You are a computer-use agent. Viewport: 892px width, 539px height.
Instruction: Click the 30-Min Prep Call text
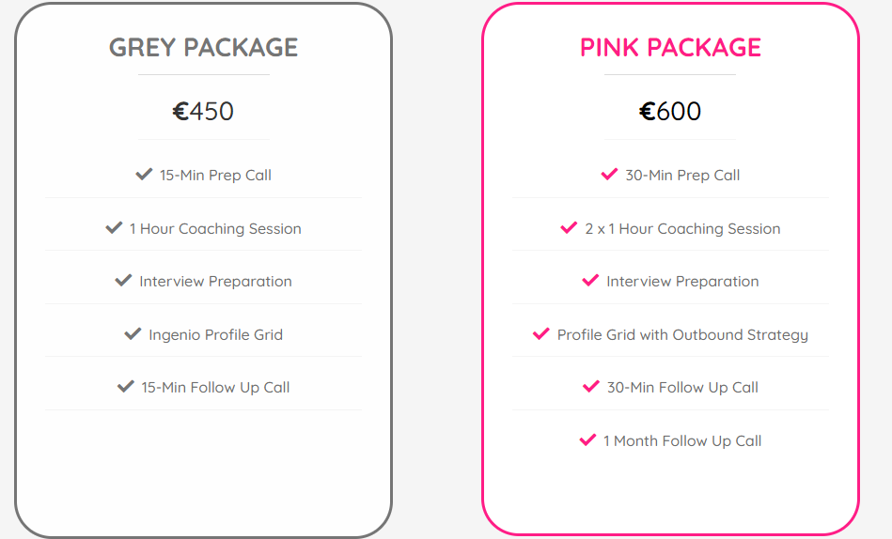click(x=682, y=175)
